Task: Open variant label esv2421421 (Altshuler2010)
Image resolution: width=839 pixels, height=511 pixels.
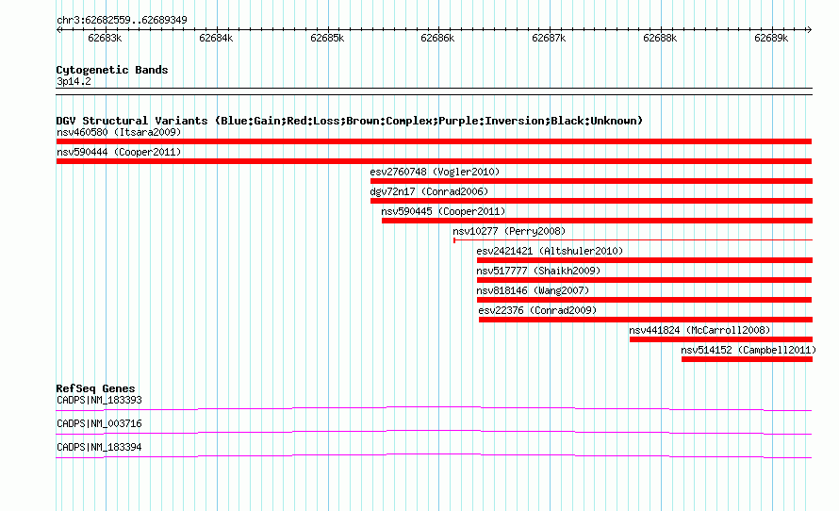Action: (550, 251)
